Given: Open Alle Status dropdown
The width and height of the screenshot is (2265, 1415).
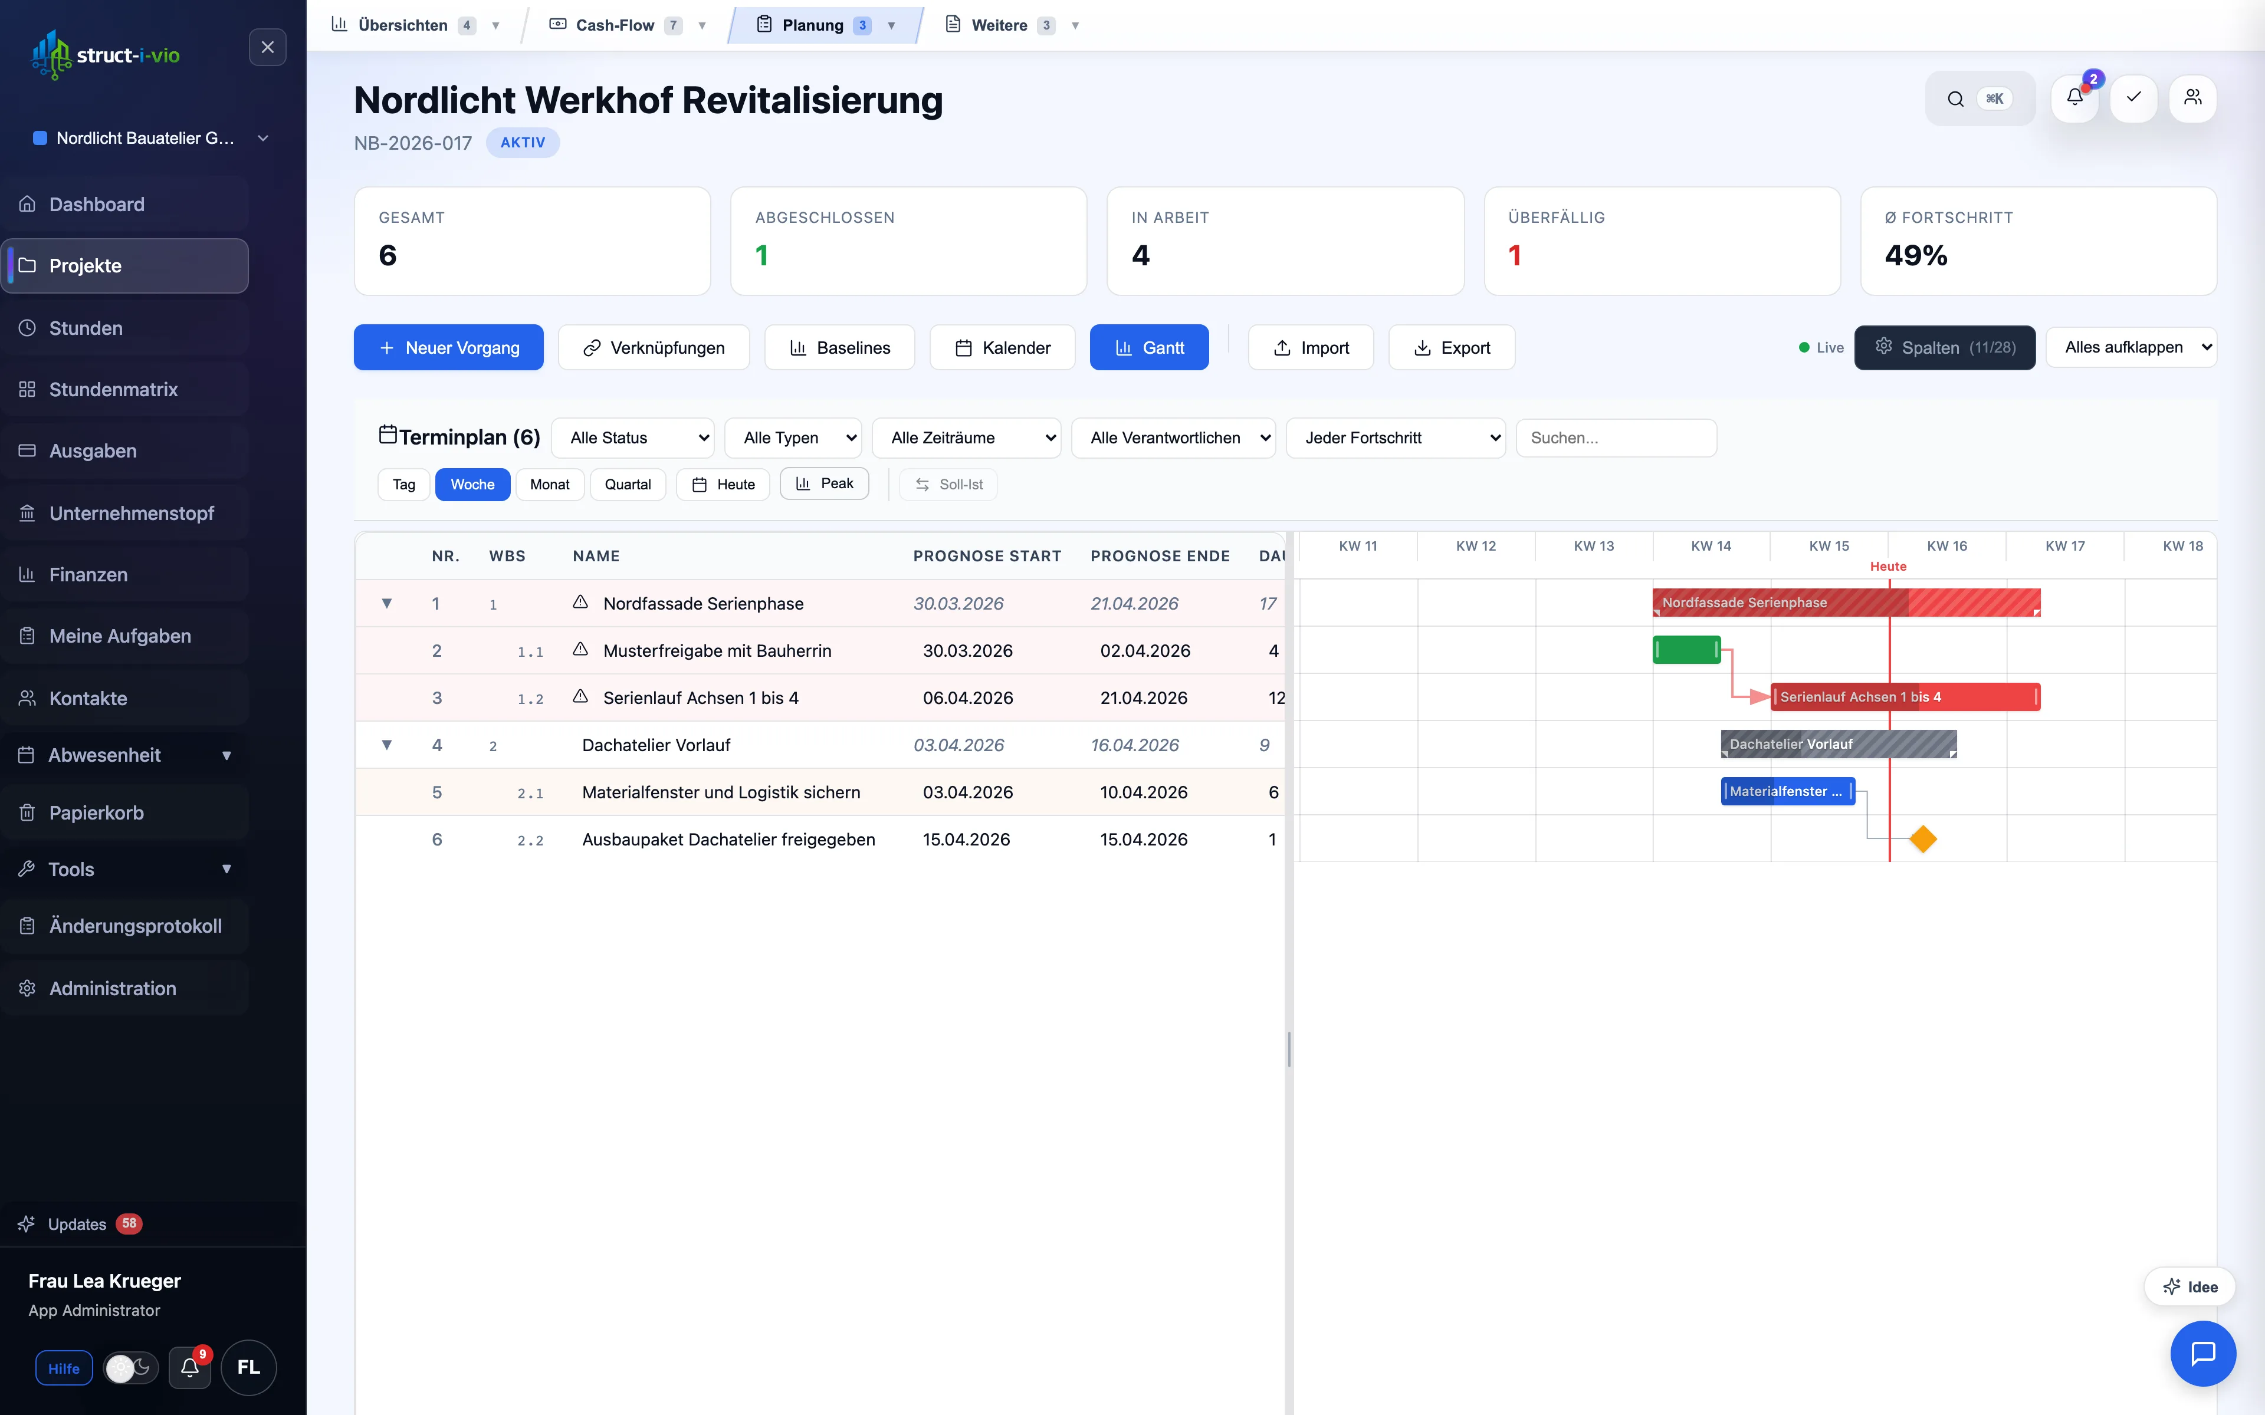Looking at the screenshot, I should point(633,438).
